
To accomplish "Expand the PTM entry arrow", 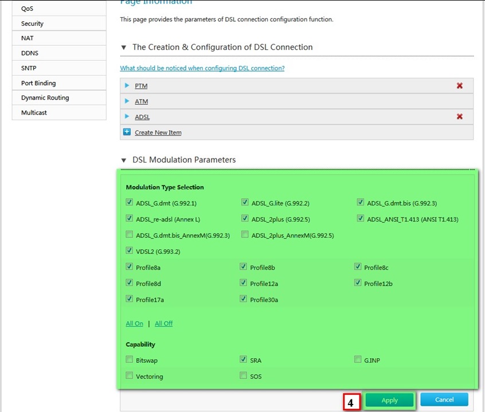I will pyautogui.click(x=127, y=85).
